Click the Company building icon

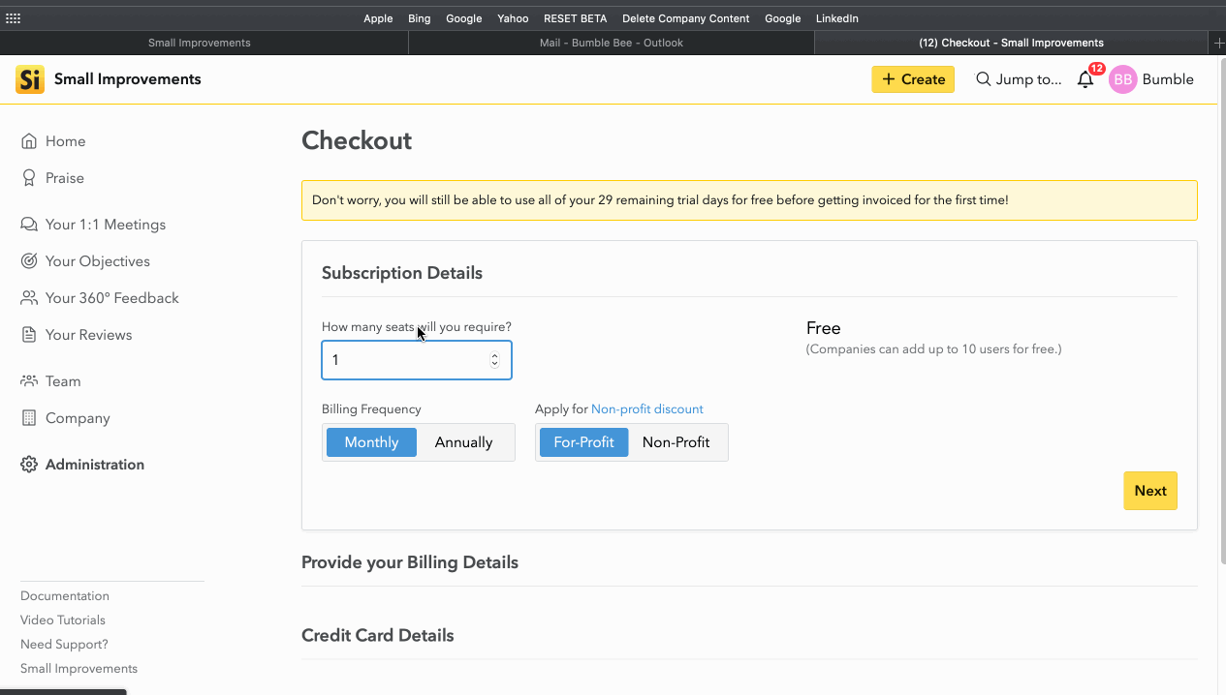point(29,418)
